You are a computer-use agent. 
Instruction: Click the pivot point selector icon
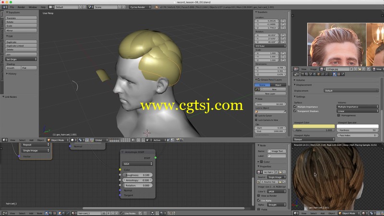[80, 140]
